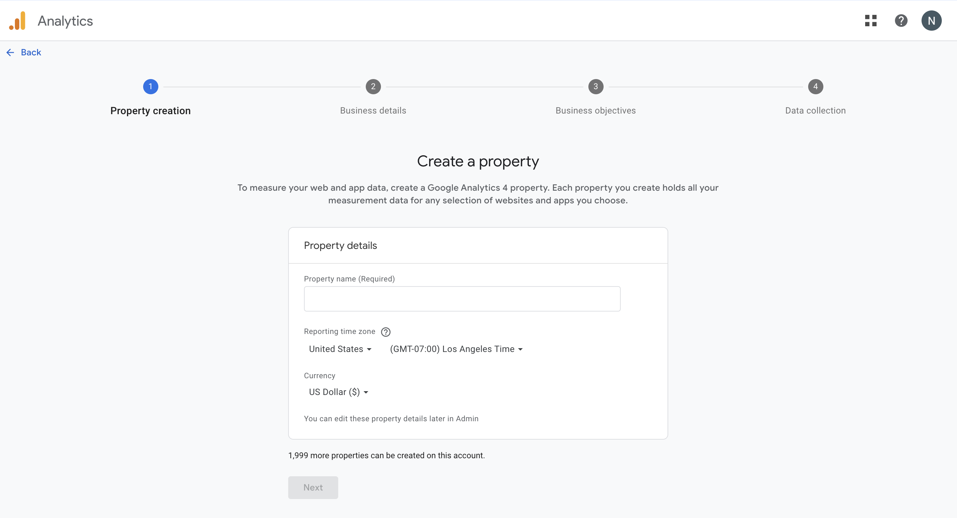Open the help question mark icon
The image size is (957, 518).
point(901,21)
